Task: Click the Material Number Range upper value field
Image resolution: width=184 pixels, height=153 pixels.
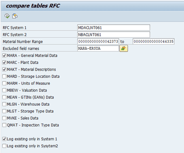Action: [154, 42]
